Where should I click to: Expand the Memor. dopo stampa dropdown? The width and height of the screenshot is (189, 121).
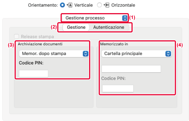pyautogui.click(x=54, y=53)
